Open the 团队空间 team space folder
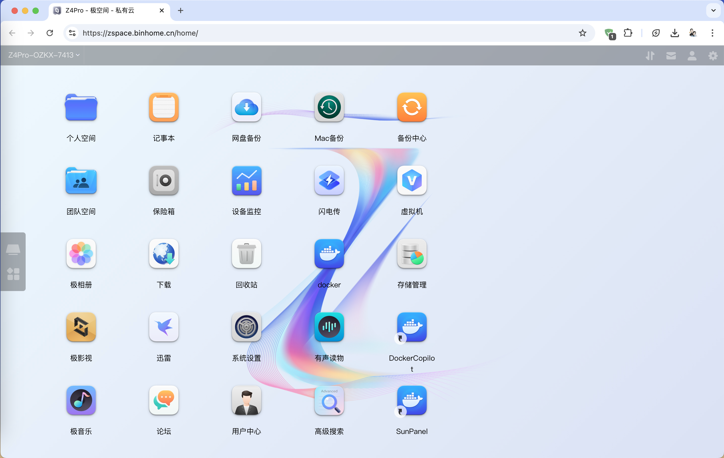The width and height of the screenshot is (724, 458). tap(81, 180)
